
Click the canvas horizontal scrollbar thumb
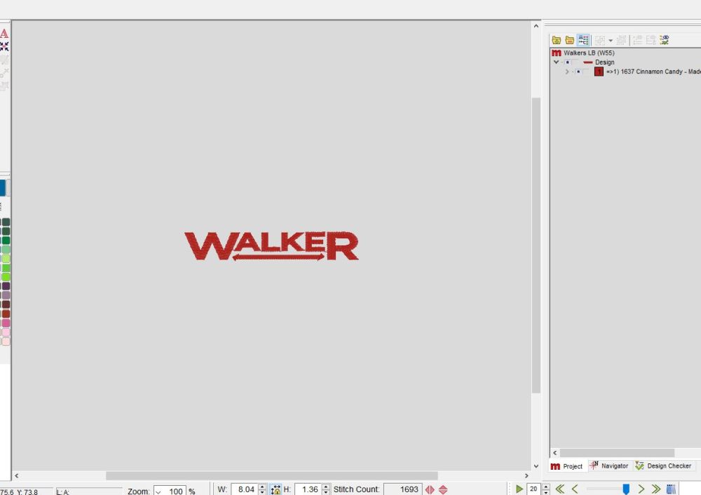pyautogui.click(x=272, y=476)
